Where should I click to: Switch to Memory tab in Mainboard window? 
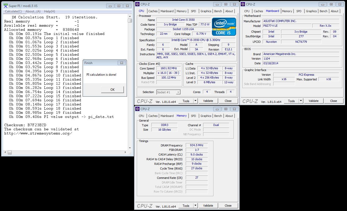pos(287,11)
